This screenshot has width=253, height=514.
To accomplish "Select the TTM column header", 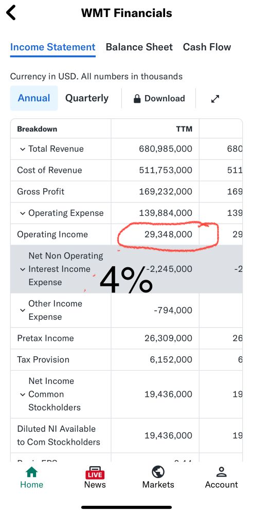I will tap(184, 129).
